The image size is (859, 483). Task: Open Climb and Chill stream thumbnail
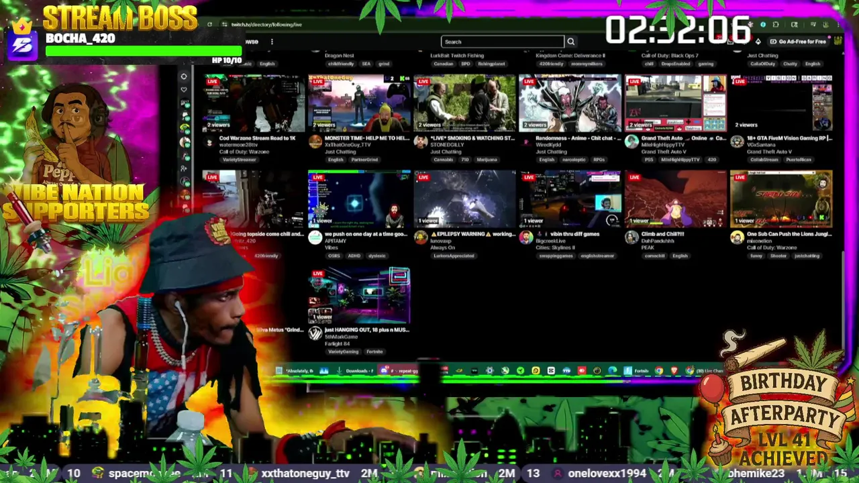(676, 199)
